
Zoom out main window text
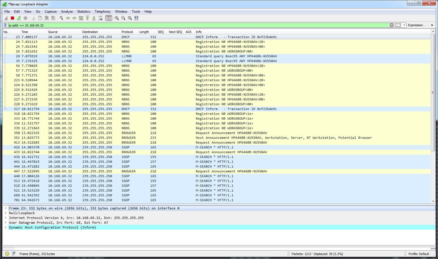click(123, 18)
